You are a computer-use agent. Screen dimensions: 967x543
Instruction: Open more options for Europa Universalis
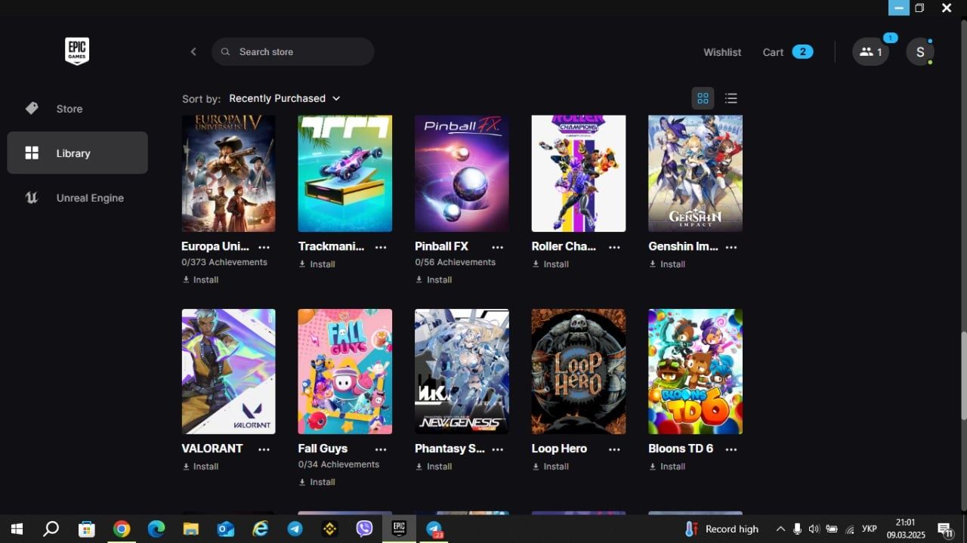[264, 247]
